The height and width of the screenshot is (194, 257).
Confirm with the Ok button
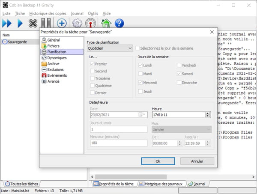[x=158, y=161]
